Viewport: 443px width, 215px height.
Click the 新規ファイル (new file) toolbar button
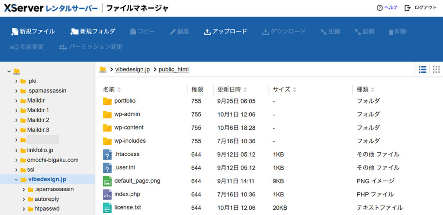[x=32, y=32]
